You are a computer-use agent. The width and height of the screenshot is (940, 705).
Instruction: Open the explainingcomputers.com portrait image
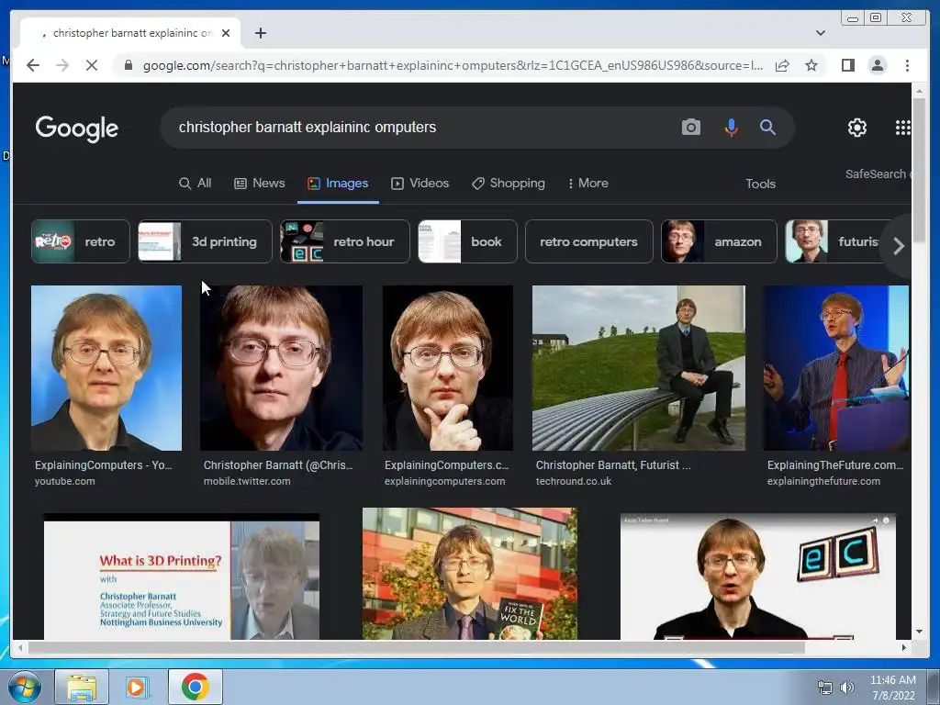pyautogui.click(x=448, y=367)
